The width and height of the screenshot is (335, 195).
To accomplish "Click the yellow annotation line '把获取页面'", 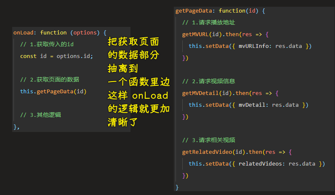I will (133, 42).
